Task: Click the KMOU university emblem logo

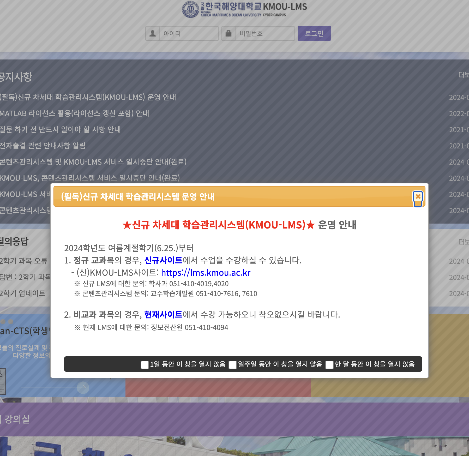Action: click(x=190, y=10)
